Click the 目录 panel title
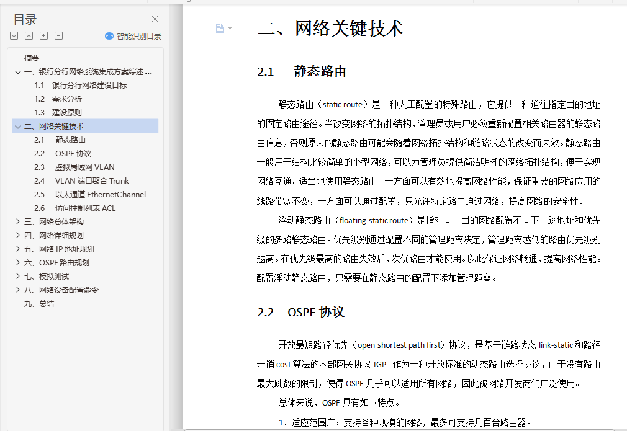 [25, 19]
